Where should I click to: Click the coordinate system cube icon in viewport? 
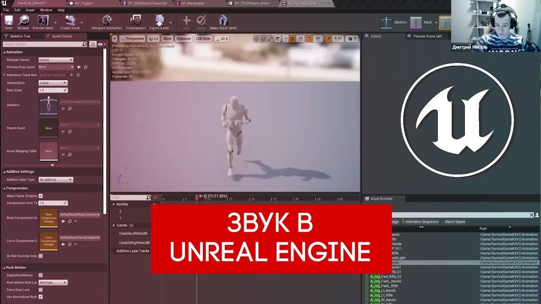[x=278, y=38]
